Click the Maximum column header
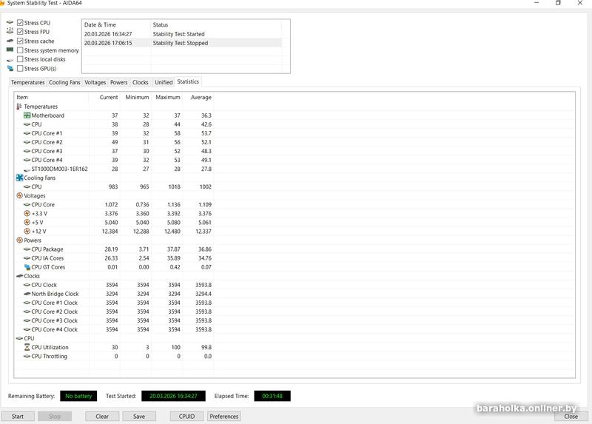The image size is (592, 424). coord(167,98)
